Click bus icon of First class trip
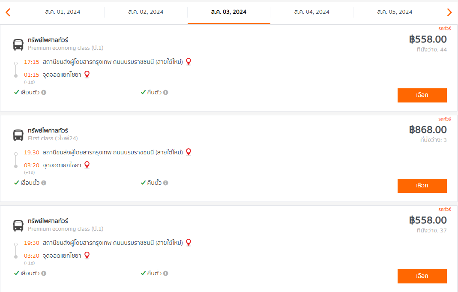 click(18, 135)
